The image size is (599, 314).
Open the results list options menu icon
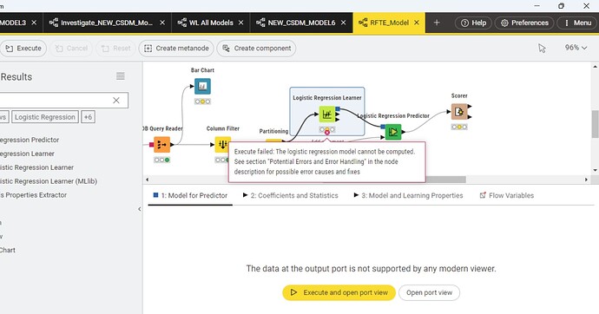tap(121, 76)
